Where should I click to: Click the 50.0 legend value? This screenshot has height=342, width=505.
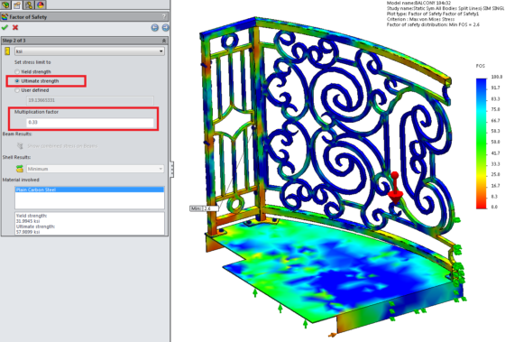pos(496,142)
